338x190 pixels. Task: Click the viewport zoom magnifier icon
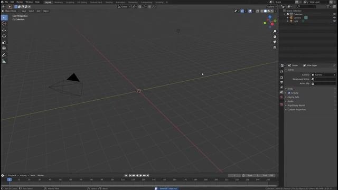[x=275, y=32]
